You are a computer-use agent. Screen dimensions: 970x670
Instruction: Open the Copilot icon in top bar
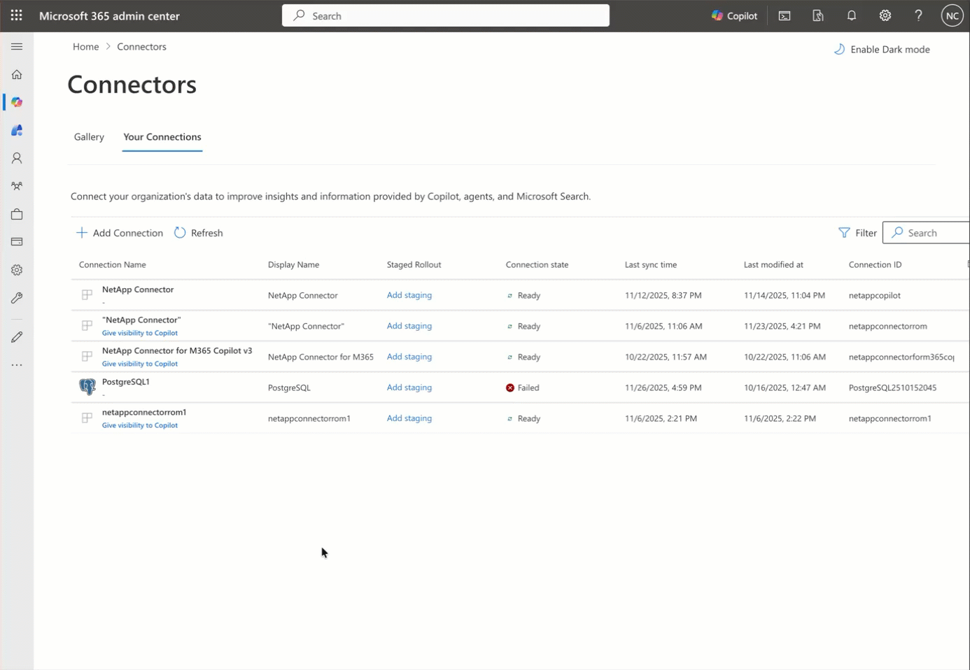point(733,15)
